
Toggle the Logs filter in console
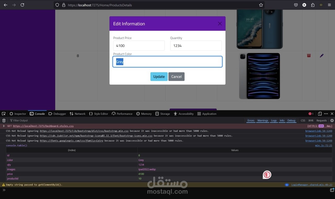point(274,120)
